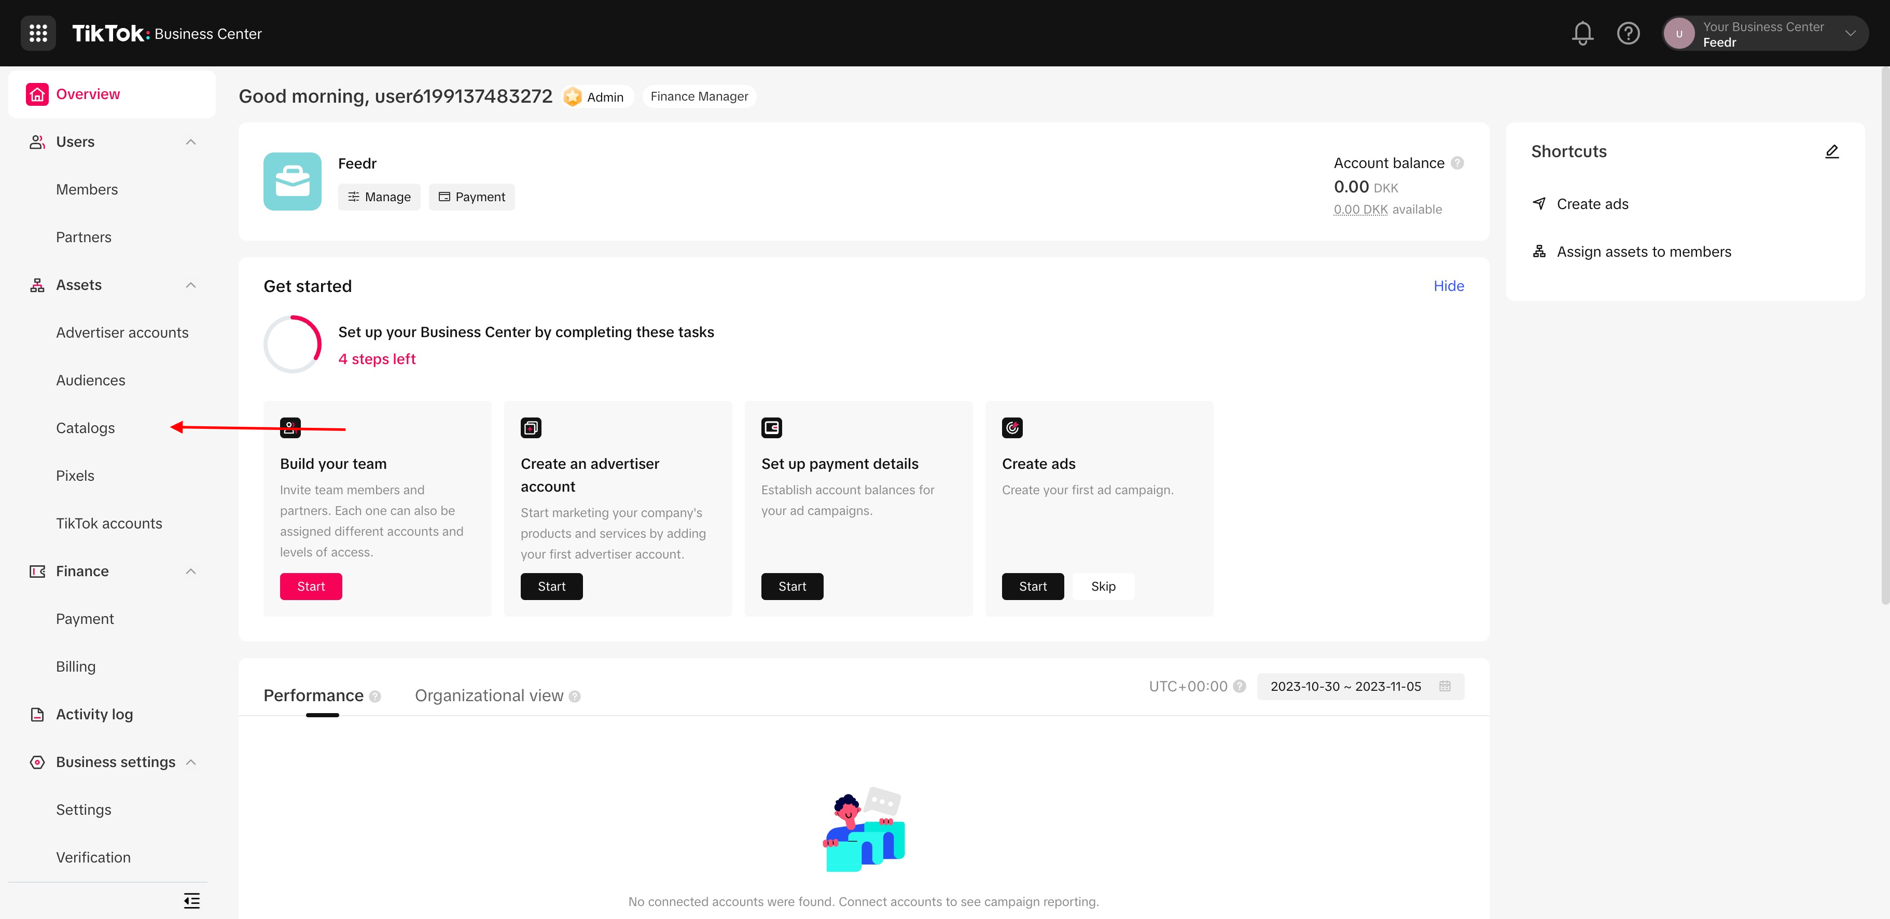Click the Manage button for Feedr
The width and height of the screenshot is (1890, 919).
coord(379,197)
